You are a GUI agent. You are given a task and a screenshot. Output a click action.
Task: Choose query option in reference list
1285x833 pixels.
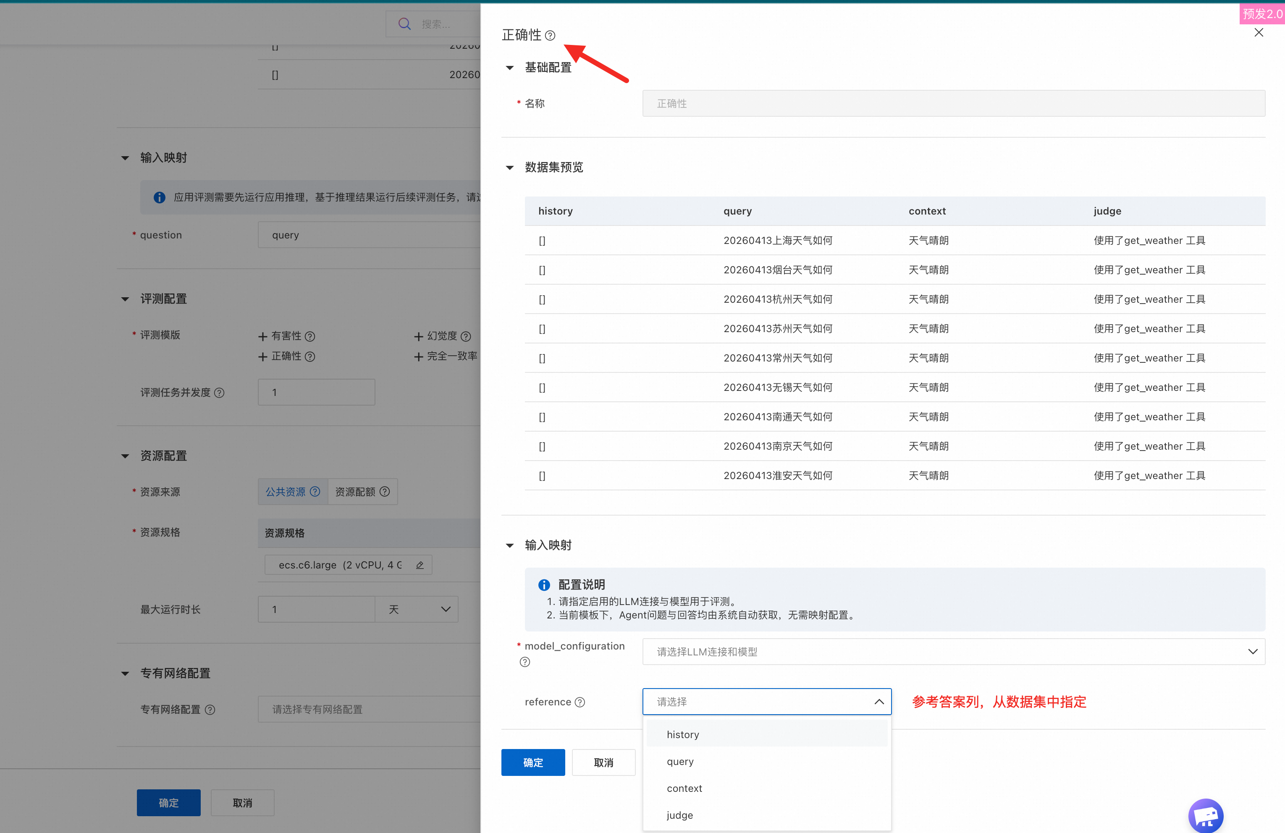coord(767,761)
